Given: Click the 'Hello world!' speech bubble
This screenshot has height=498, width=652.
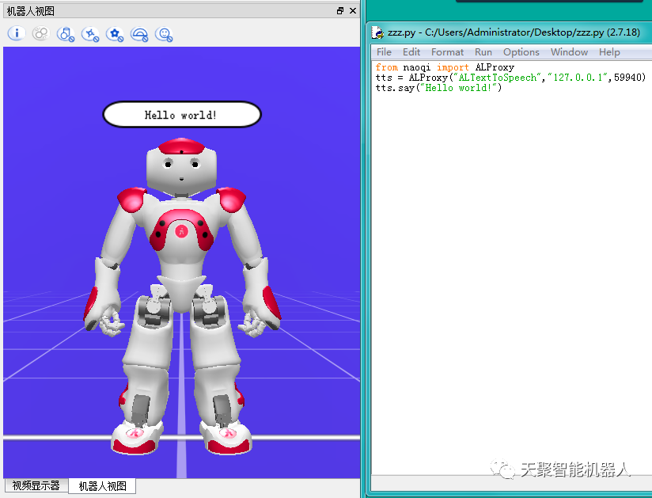Looking at the screenshot, I should (182, 115).
